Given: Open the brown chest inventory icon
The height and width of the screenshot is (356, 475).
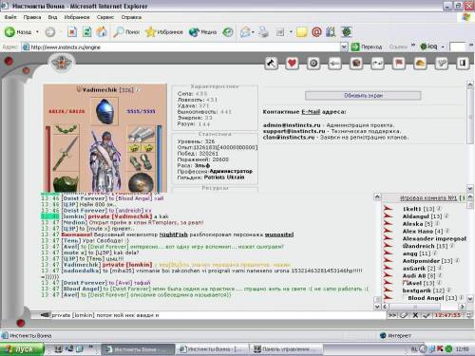Looking at the screenshot, I should [x=356, y=64].
